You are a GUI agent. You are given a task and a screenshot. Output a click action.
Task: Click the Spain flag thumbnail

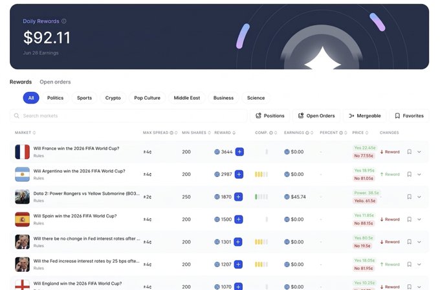(22, 219)
